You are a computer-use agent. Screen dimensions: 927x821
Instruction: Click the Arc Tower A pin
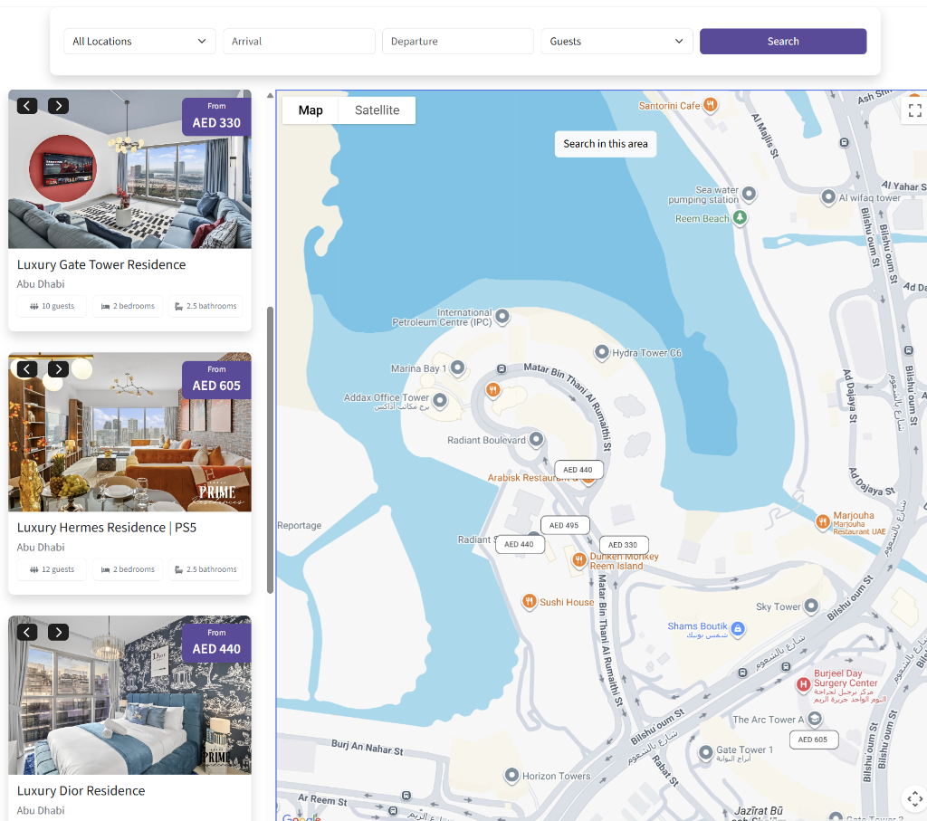[x=815, y=719]
